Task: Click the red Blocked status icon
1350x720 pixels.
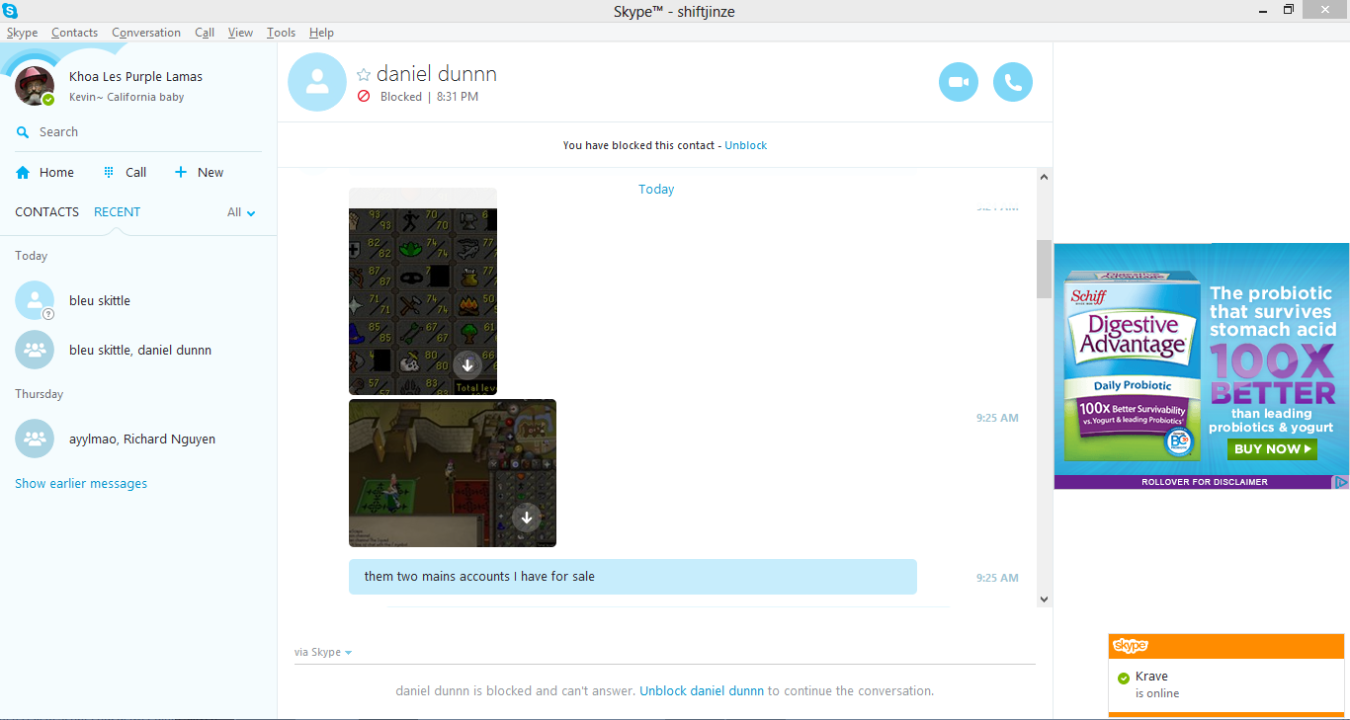Action: 364,97
